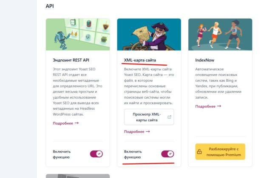Click arrow icon next to IndexNow Подробнее
The image size is (261, 178).
coord(219,106)
